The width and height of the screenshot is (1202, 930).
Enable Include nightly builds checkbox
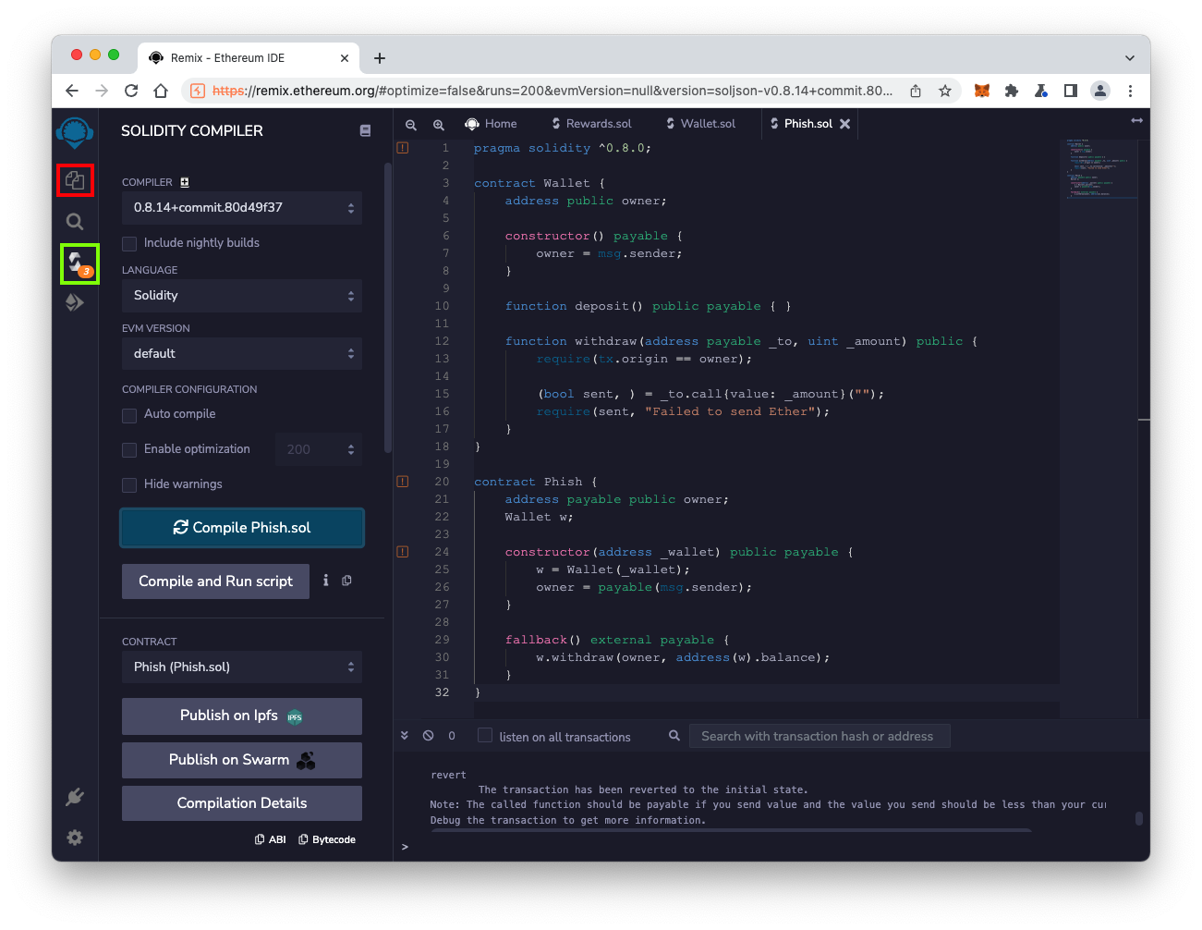[x=129, y=243]
